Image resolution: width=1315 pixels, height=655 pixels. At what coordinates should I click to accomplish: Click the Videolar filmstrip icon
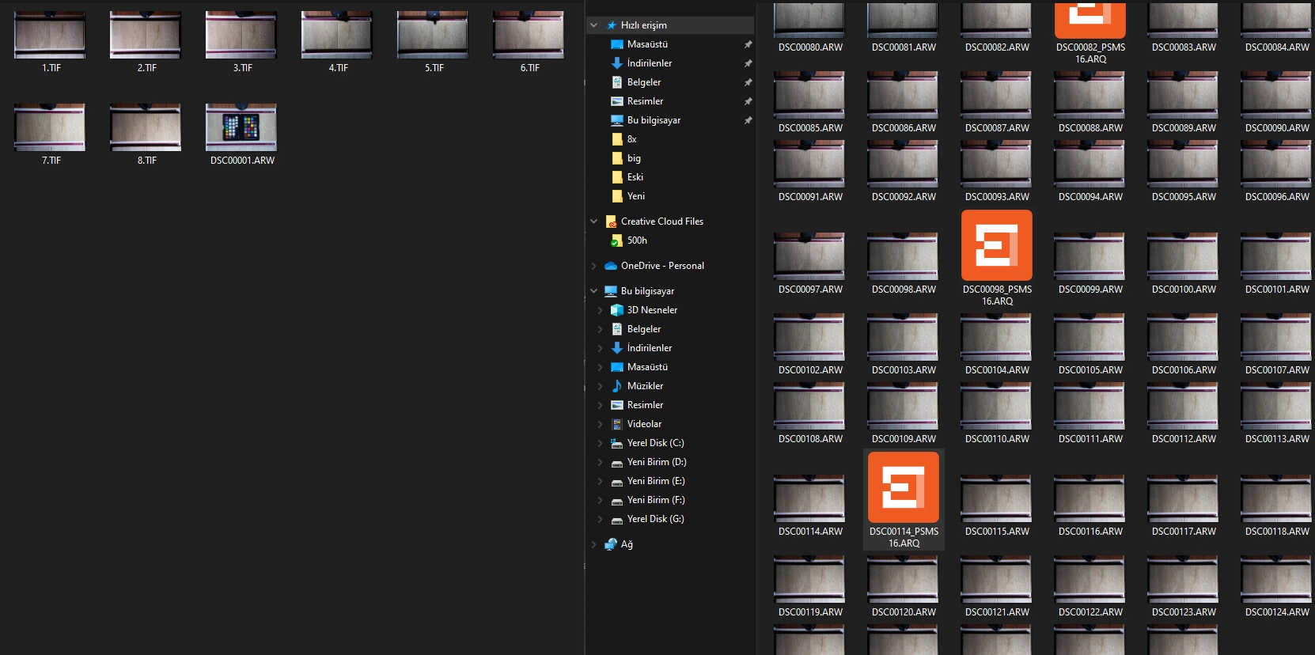[617, 424]
